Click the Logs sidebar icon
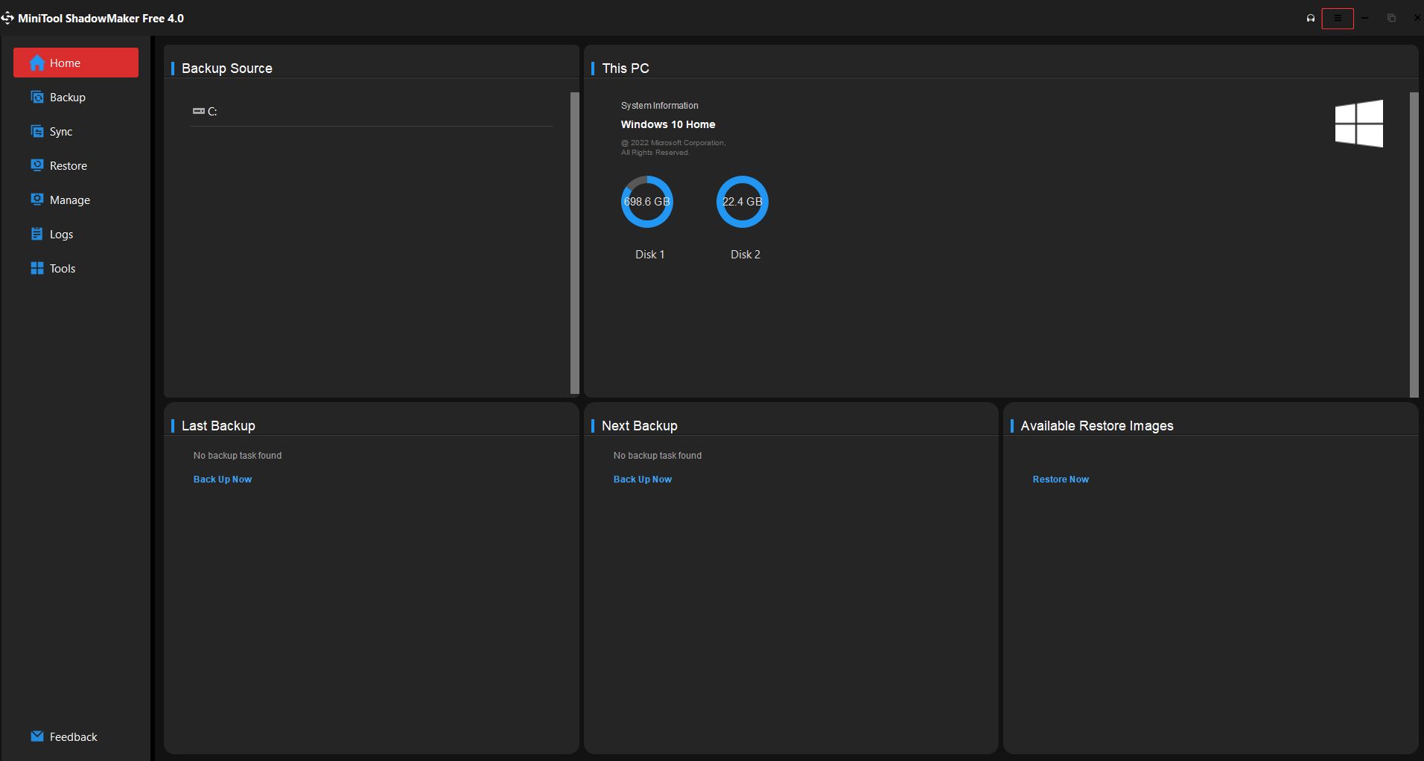Viewport: 1424px width, 761px height. click(x=37, y=234)
